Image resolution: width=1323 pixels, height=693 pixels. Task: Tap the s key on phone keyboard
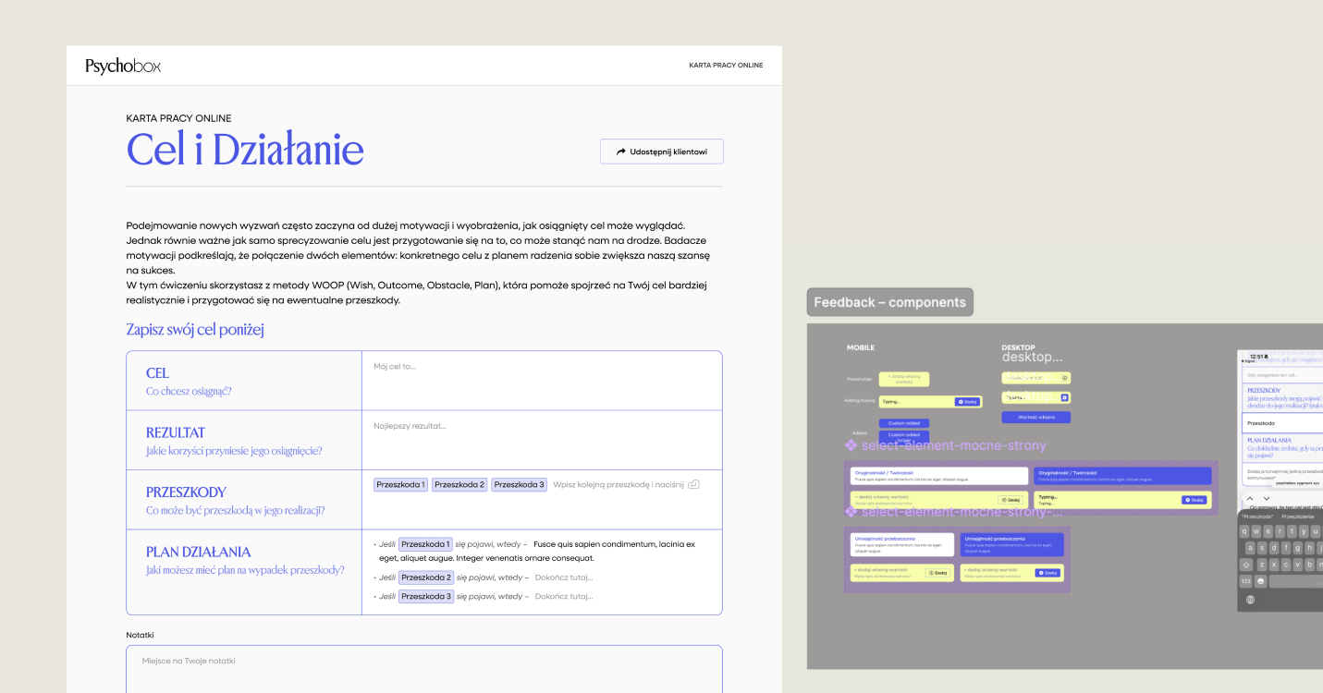[1262, 548]
